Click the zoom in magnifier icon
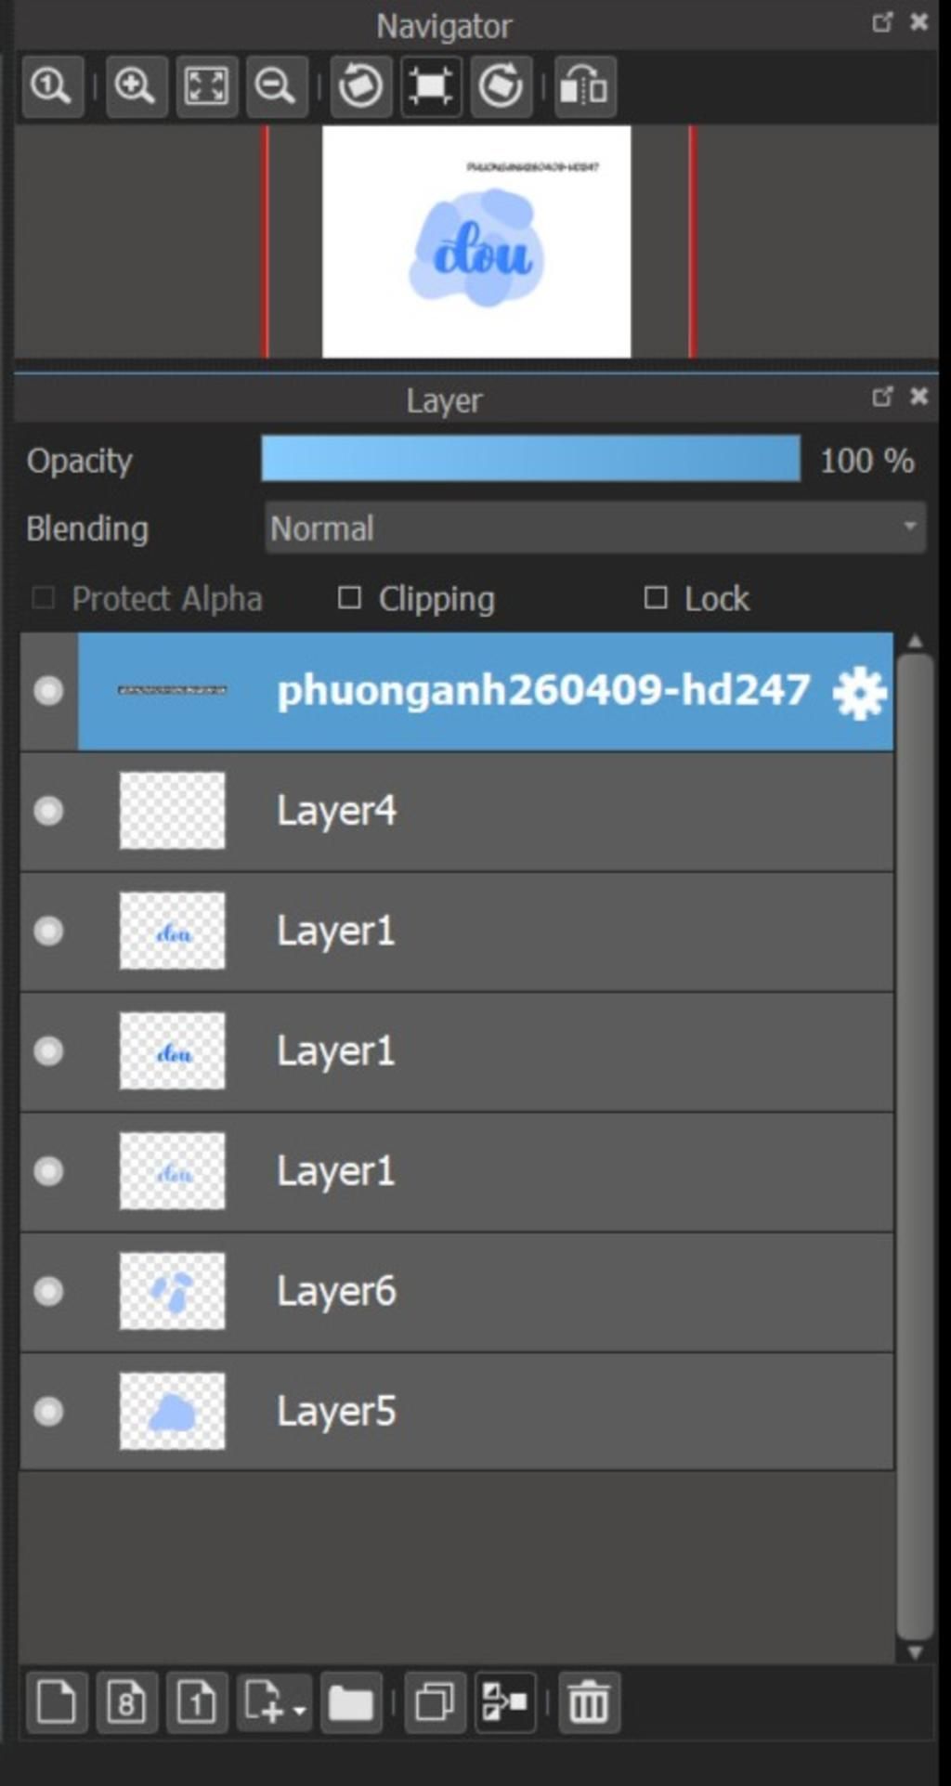The width and height of the screenshot is (951, 1786). click(136, 86)
